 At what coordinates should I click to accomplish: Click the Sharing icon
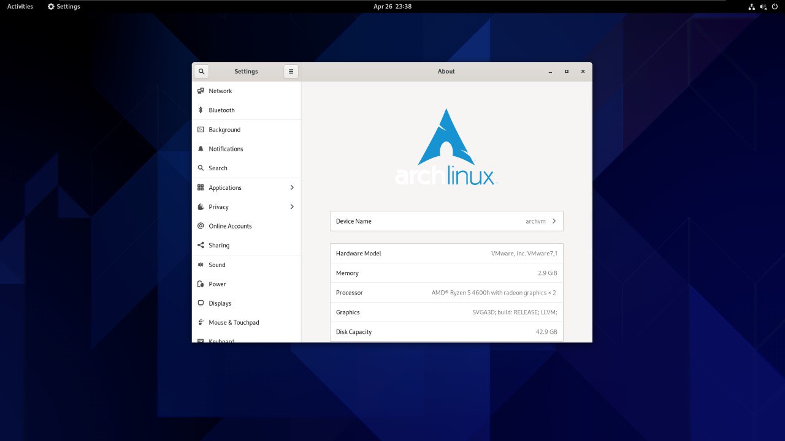click(x=201, y=245)
